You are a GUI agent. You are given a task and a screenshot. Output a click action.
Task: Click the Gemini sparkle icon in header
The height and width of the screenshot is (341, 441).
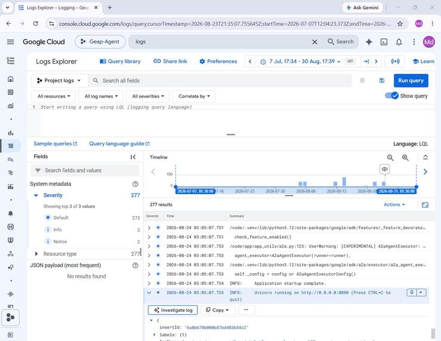[x=369, y=42]
